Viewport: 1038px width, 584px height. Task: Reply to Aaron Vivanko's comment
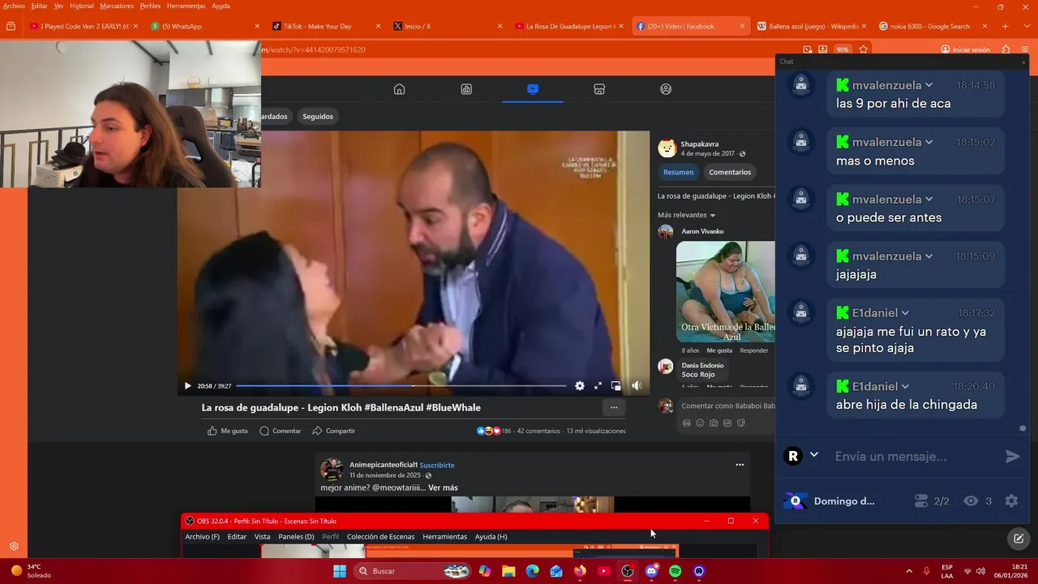tap(753, 350)
